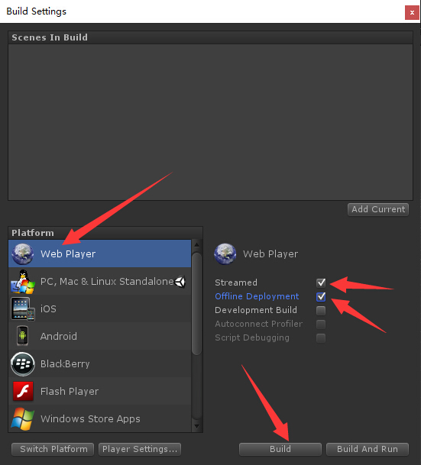This screenshot has width=421, height=465.
Task: Select the Flash Player platform entry
Action: 100,392
